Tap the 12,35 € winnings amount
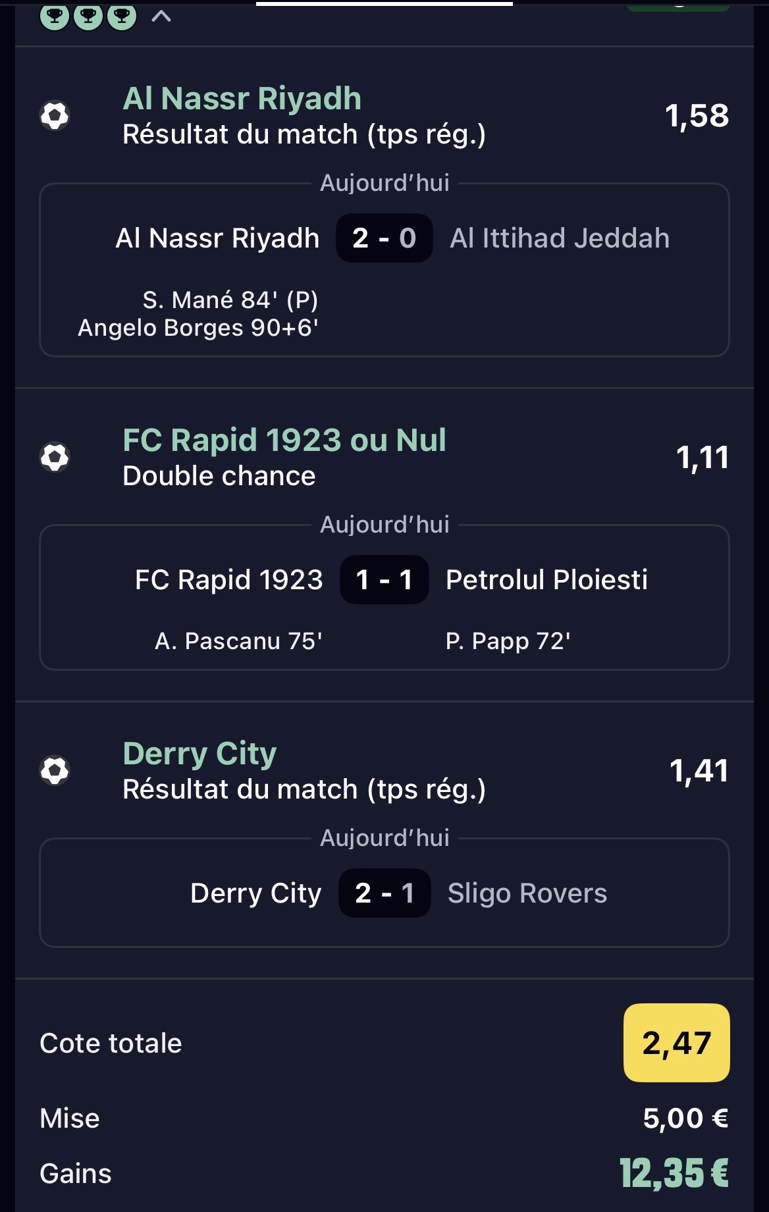 coord(674,1174)
